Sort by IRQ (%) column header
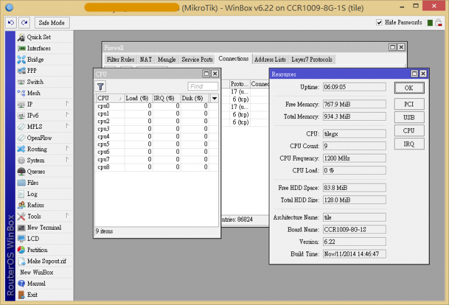This screenshot has width=449, height=305. point(166,98)
